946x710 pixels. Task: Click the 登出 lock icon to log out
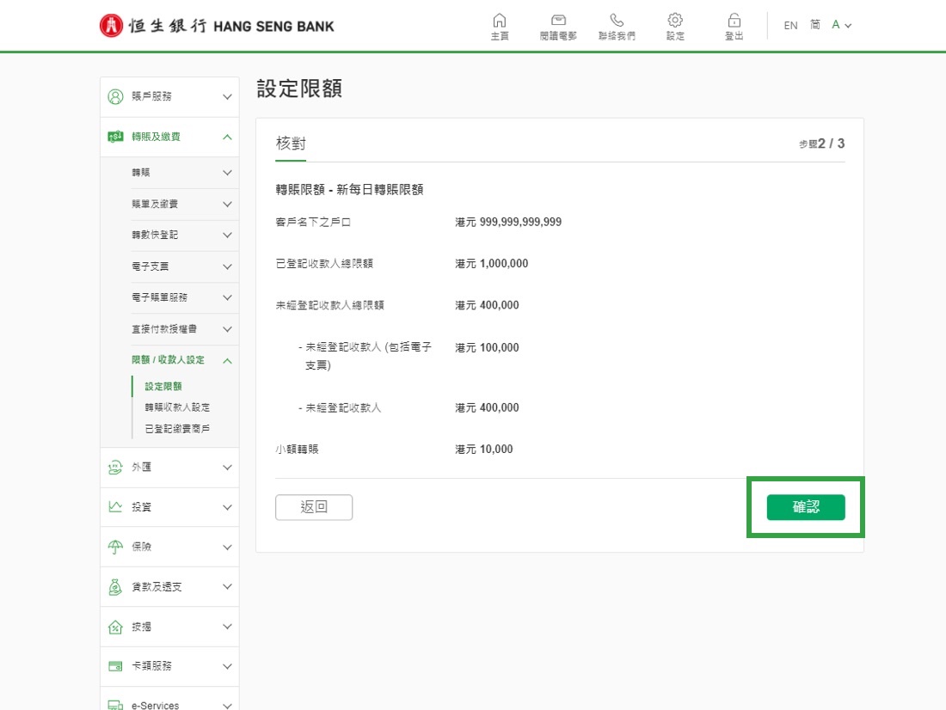click(x=734, y=21)
